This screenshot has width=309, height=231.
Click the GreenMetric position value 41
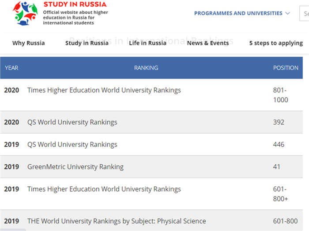point(277,167)
